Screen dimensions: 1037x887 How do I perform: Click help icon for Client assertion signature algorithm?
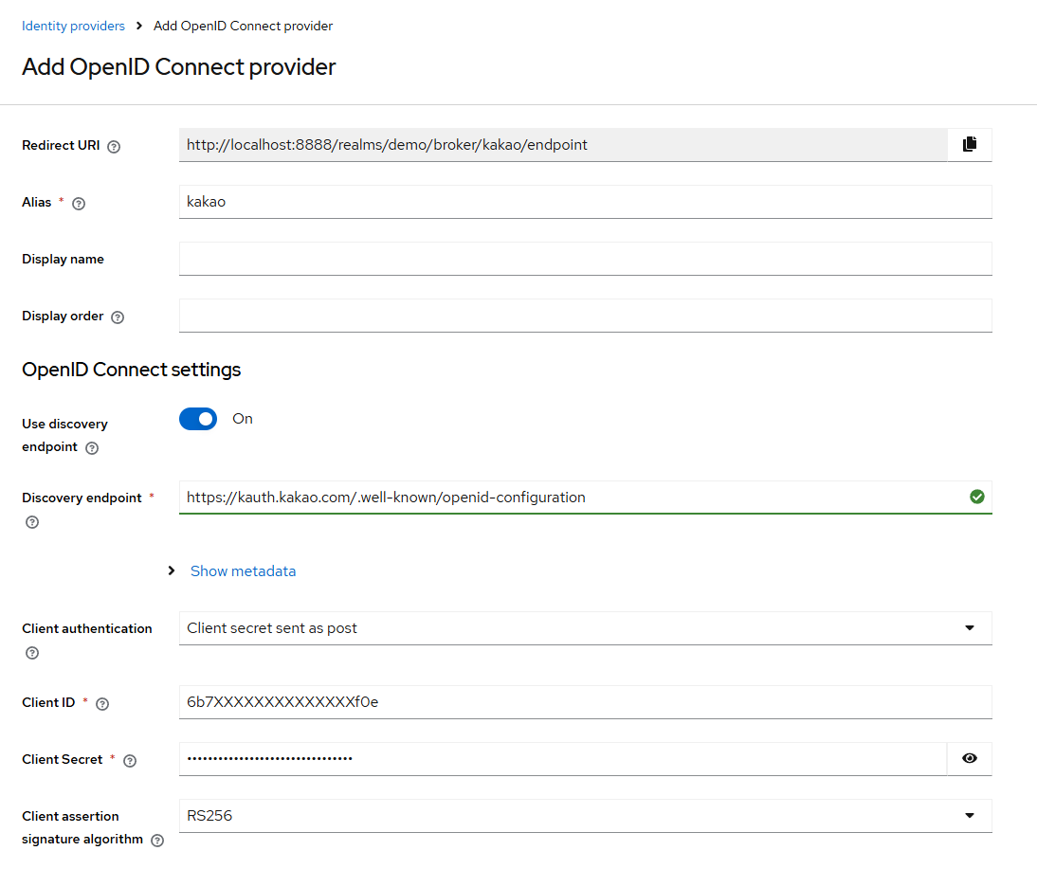[157, 841]
